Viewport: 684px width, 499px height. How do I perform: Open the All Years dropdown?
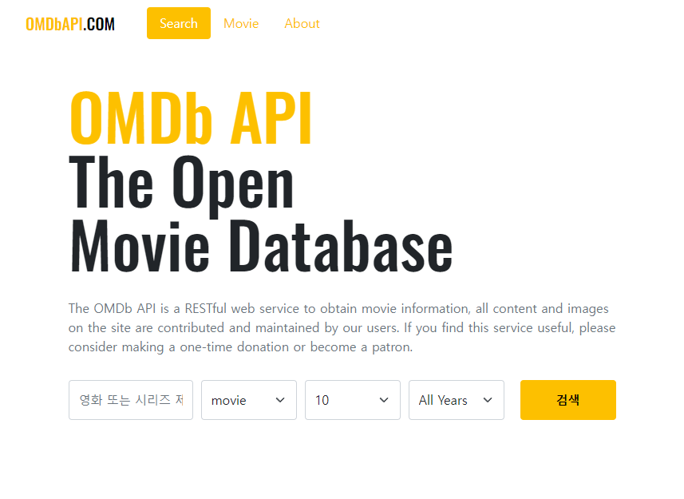[x=457, y=400]
